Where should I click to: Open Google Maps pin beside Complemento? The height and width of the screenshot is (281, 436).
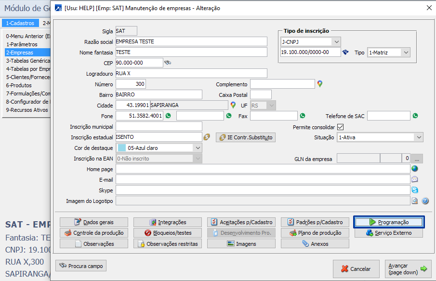pos(319,84)
